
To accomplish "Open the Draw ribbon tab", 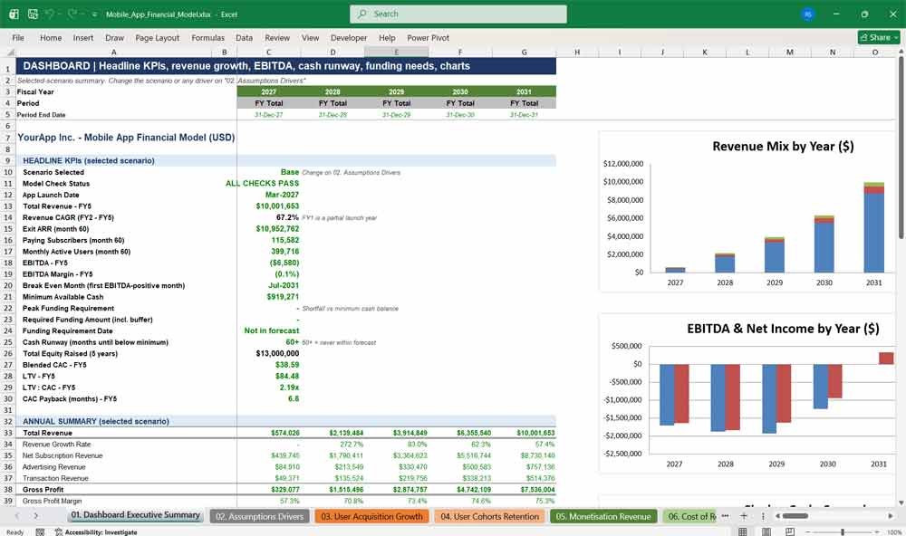I will 114,37.
